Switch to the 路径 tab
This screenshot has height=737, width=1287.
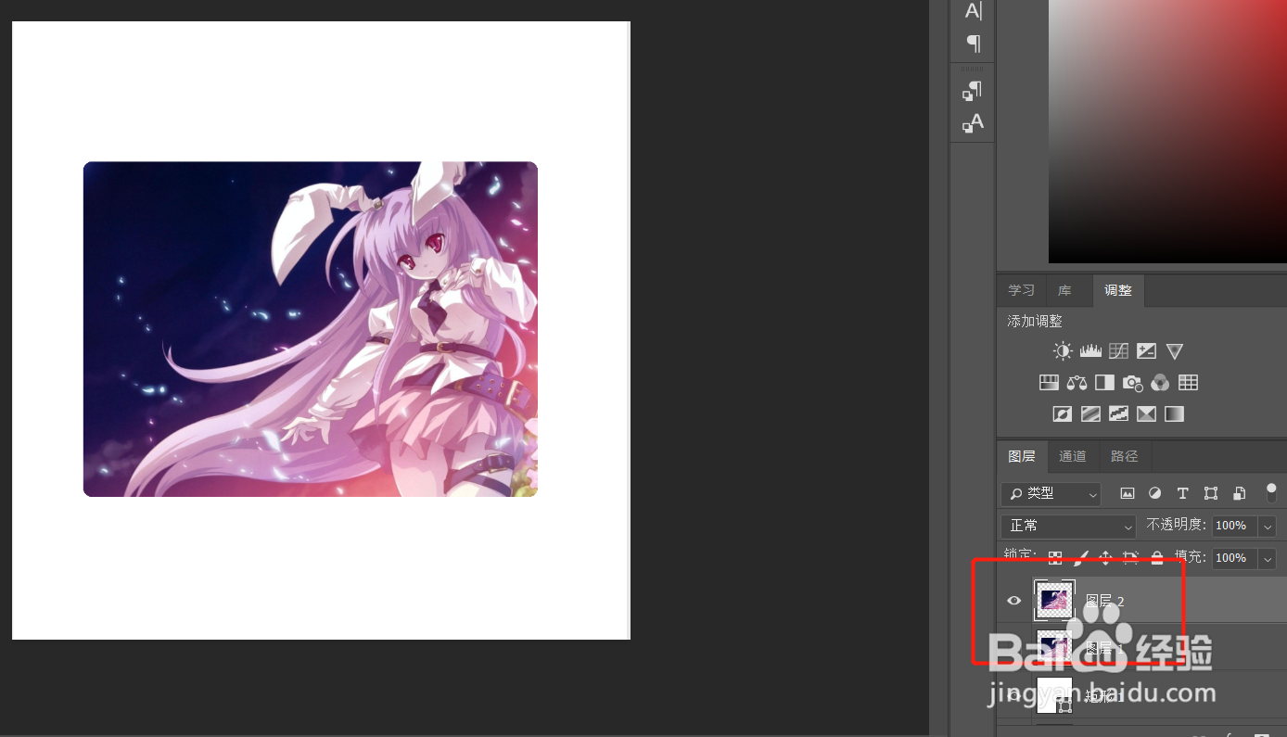tap(1124, 456)
